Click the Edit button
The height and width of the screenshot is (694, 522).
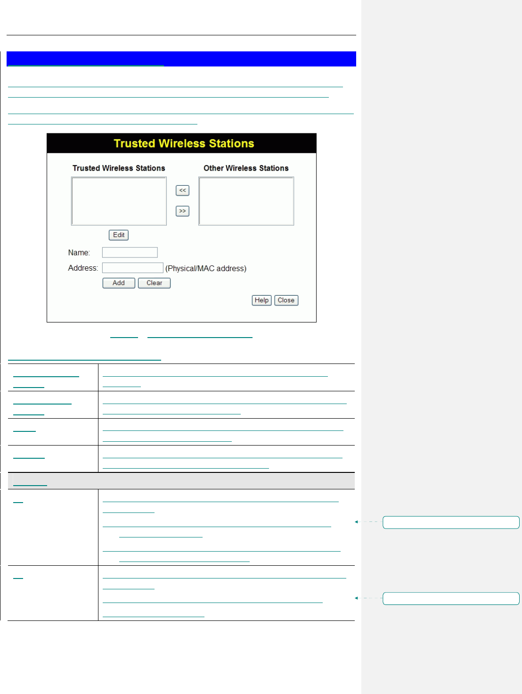coord(119,235)
